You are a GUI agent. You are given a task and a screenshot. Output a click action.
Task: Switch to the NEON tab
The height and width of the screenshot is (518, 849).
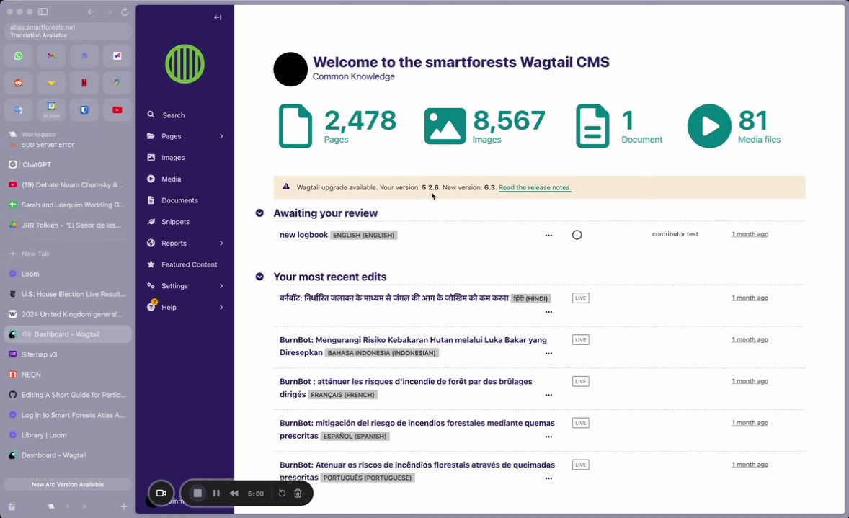(68, 375)
